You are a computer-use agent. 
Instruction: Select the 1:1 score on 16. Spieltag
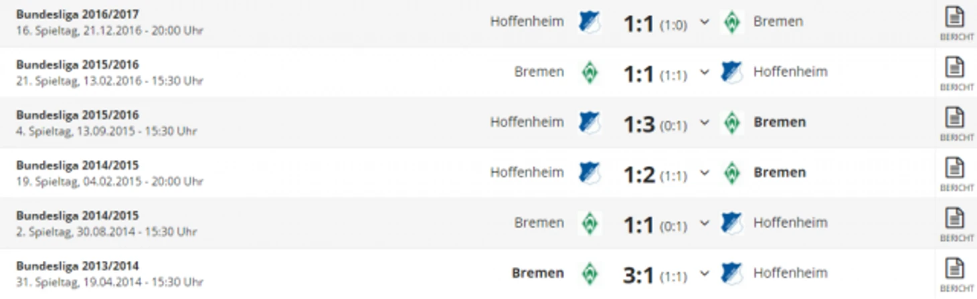638,24
